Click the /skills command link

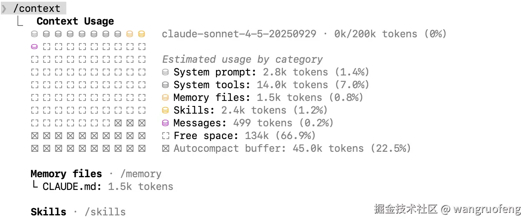[x=105, y=212]
